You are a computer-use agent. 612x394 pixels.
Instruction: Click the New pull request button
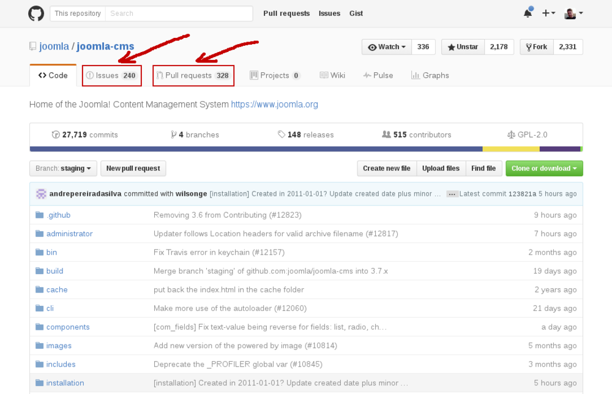click(x=133, y=168)
